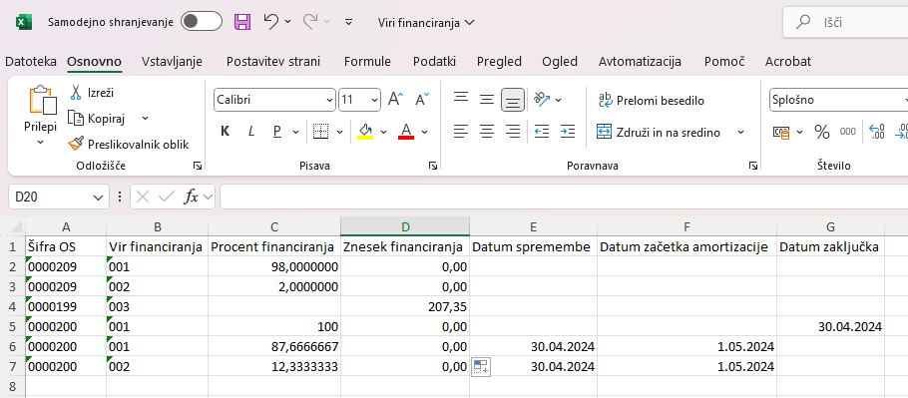Apply cell borders icon
The height and width of the screenshot is (398, 908).
pos(320,132)
